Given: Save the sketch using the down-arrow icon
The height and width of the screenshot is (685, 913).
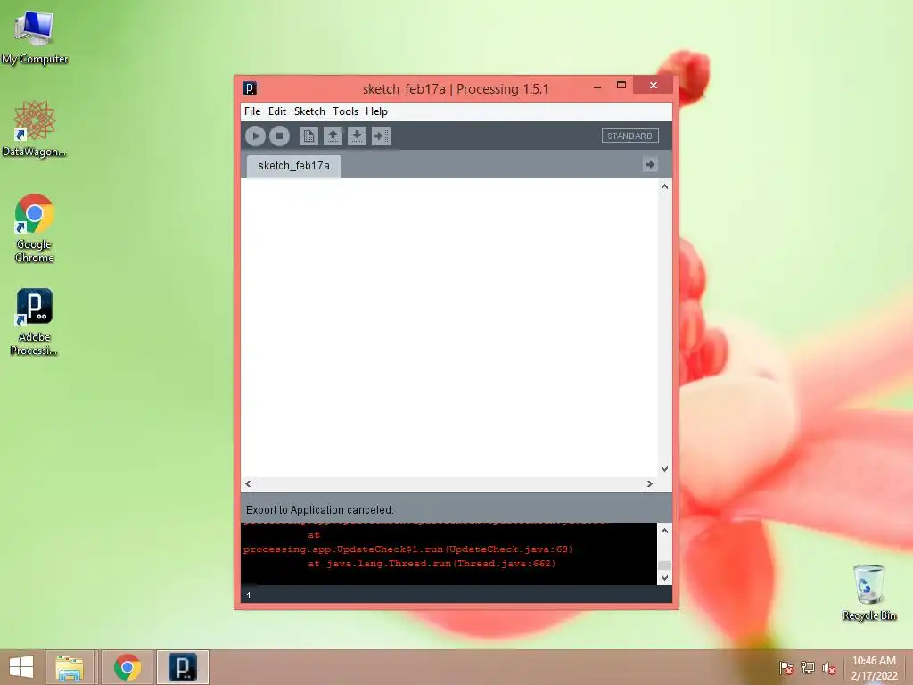Looking at the screenshot, I should tap(357, 136).
